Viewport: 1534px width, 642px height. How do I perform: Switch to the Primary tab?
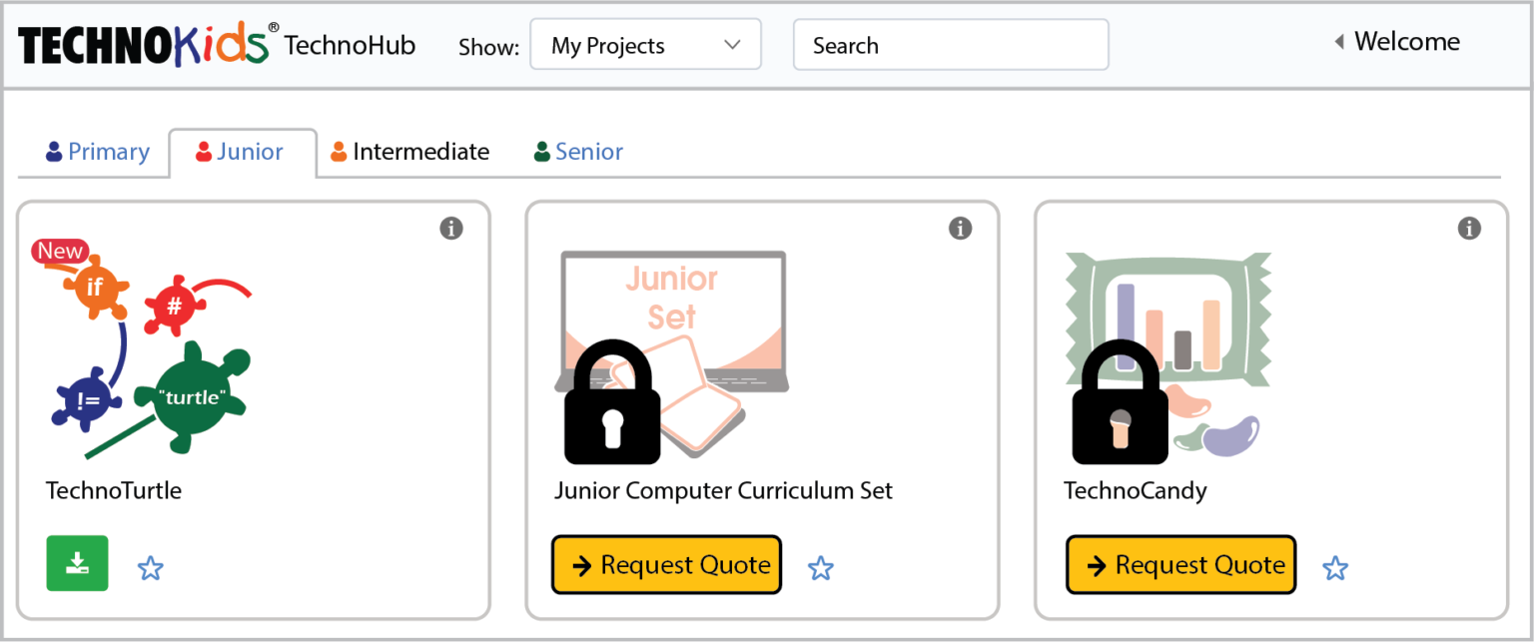point(96,151)
